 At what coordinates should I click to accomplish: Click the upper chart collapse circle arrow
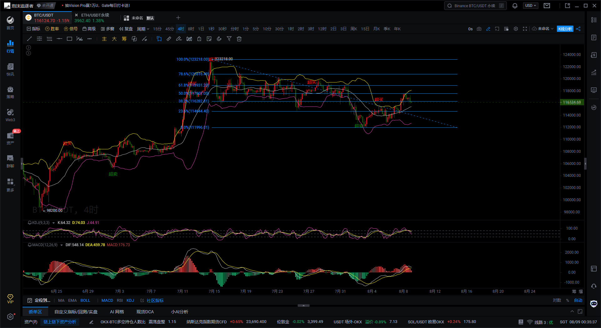(28, 47)
